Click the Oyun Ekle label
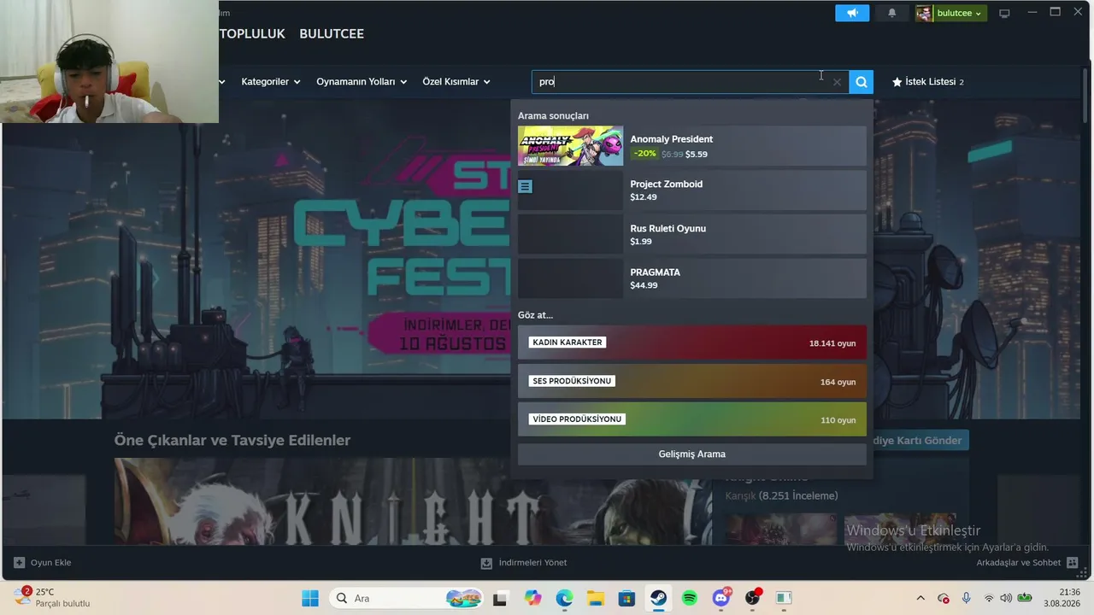The height and width of the screenshot is (615, 1094). 51,563
